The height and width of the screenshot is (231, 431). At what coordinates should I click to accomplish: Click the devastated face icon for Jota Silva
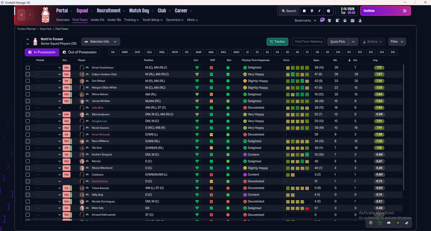coord(245,108)
